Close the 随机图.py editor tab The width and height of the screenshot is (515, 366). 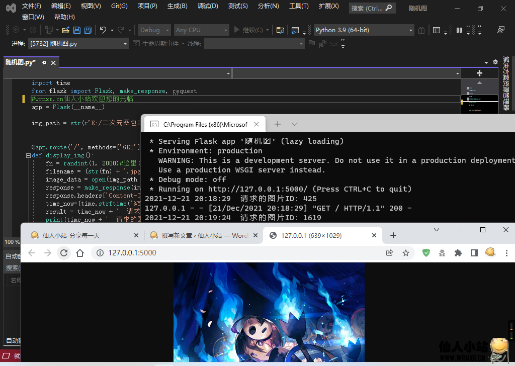[53, 62]
